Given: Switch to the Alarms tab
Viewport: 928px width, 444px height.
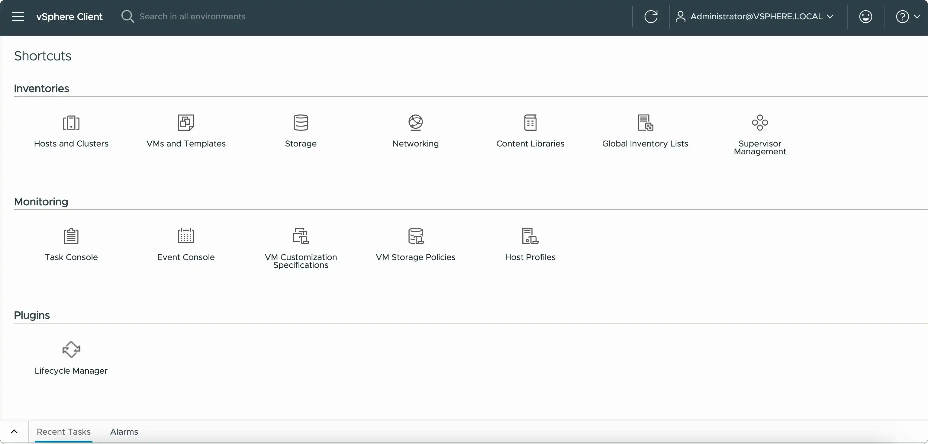Looking at the screenshot, I should pyautogui.click(x=124, y=432).
